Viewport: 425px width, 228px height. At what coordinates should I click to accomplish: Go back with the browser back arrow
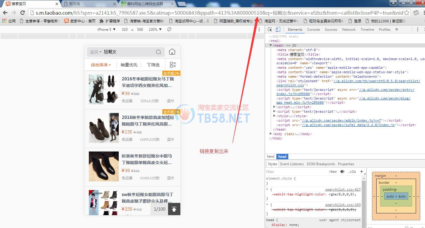click(5, 13)
